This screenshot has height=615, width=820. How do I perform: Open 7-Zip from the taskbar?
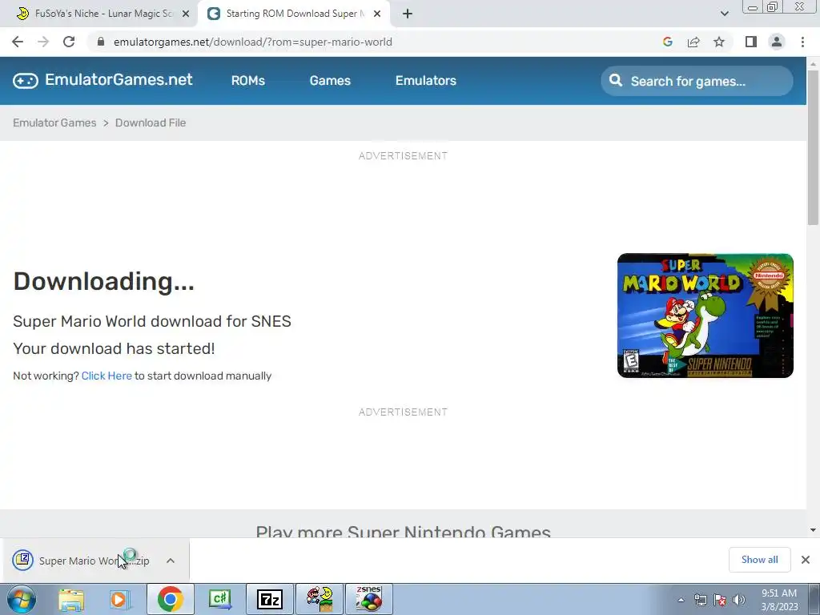click(x=270, y=599)
